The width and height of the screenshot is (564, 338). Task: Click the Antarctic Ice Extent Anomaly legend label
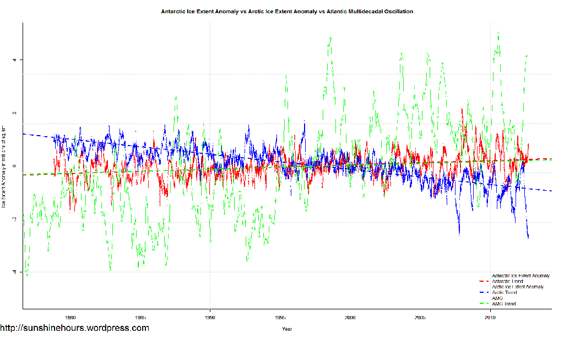(x=520, y=275)
